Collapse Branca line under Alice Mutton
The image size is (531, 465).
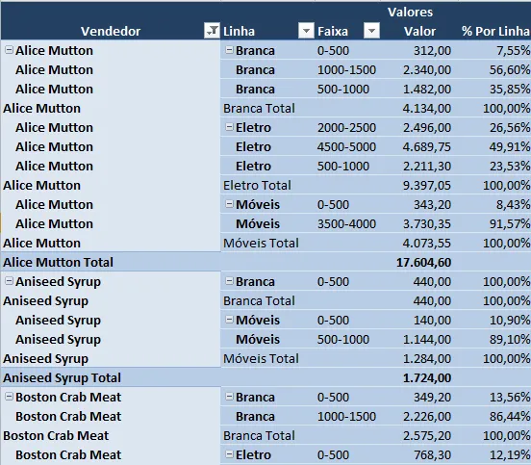[x=229, y=50]
